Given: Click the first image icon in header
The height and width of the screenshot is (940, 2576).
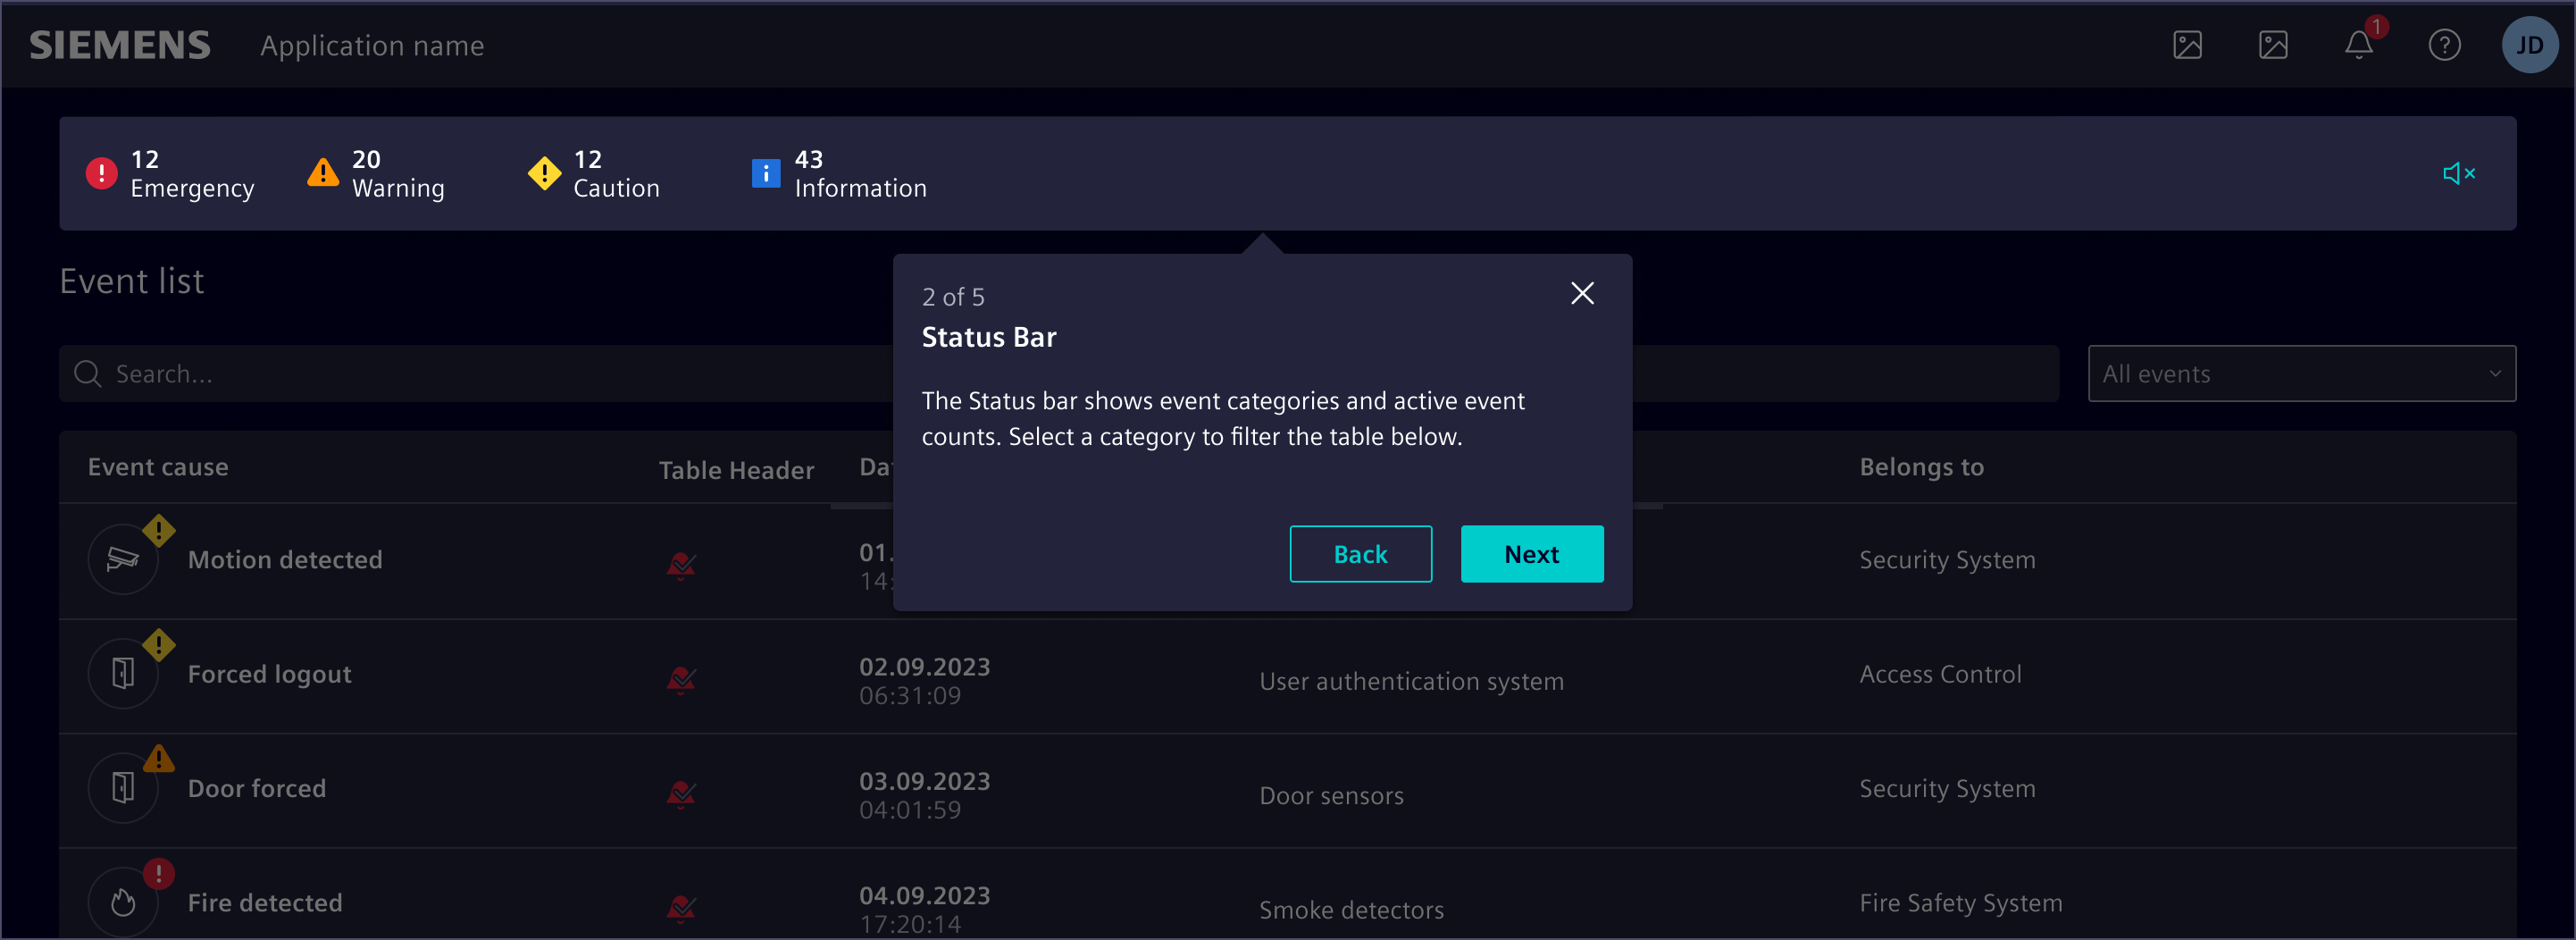Looking at the screenshot, I should click(x=2187, y=45).
